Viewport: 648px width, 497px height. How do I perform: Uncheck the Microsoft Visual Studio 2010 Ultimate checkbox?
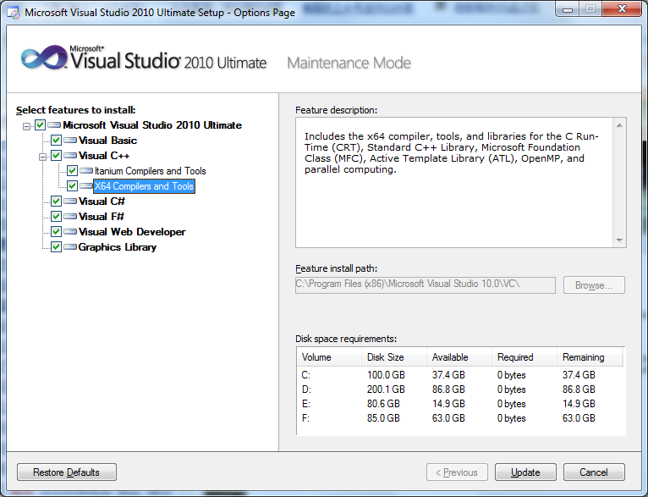pos(40,124)
